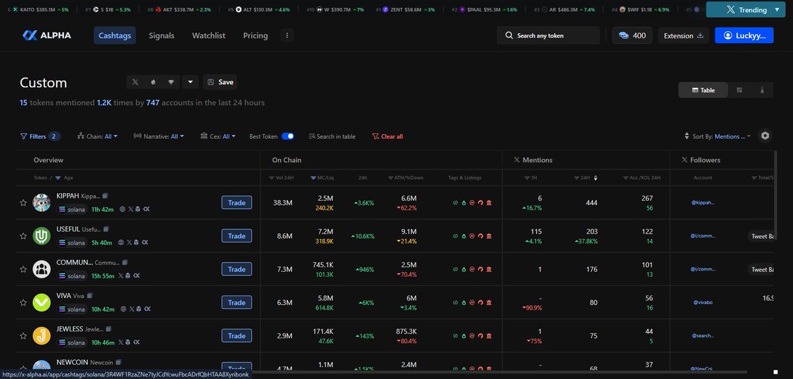Click the Tweet Ba... badge in USEFUL row
This screenshot has height=379, width=793.
(762, 236)
